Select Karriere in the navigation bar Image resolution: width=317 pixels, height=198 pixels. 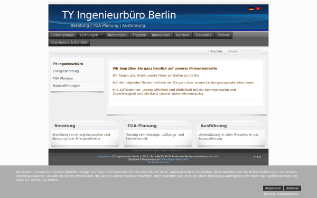[183, 35]
